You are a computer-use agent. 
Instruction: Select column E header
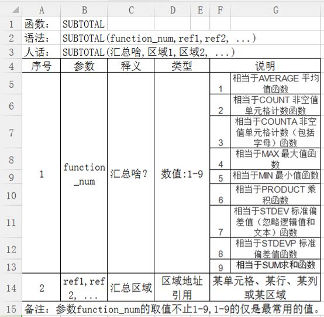click(x=200, y=10)
